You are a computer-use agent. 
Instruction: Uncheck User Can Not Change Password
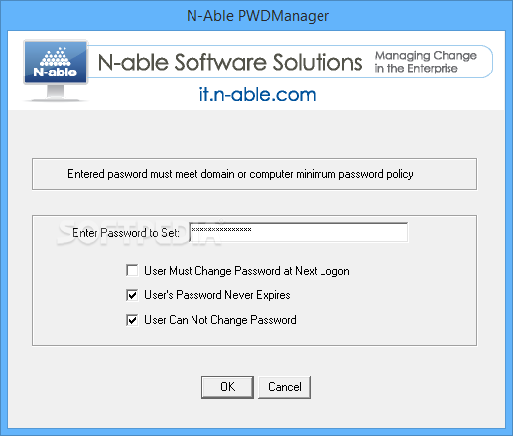click(x=132, y=320)
